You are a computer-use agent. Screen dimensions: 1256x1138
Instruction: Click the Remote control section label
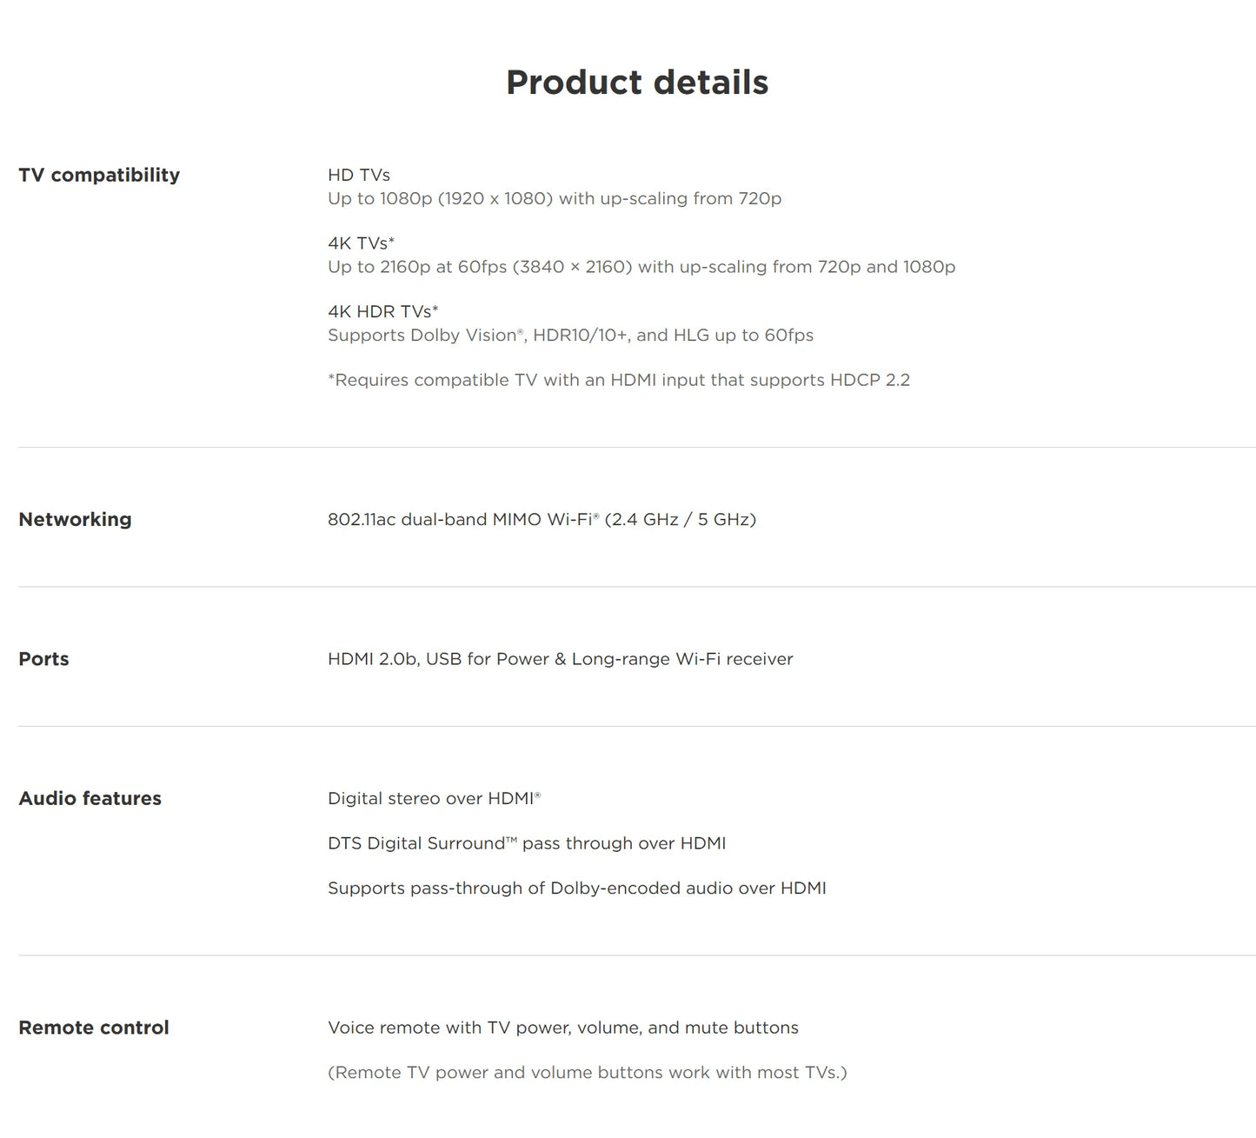click(x=93, y=1028)
